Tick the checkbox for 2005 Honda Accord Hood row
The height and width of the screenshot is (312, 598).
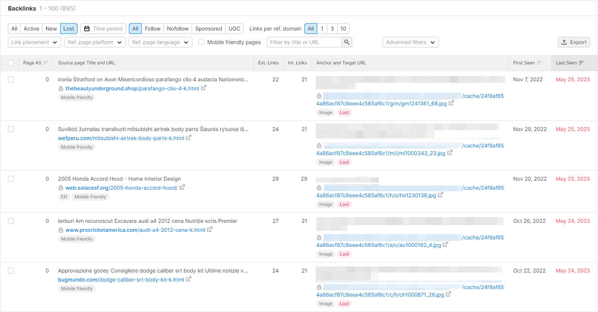11,179
